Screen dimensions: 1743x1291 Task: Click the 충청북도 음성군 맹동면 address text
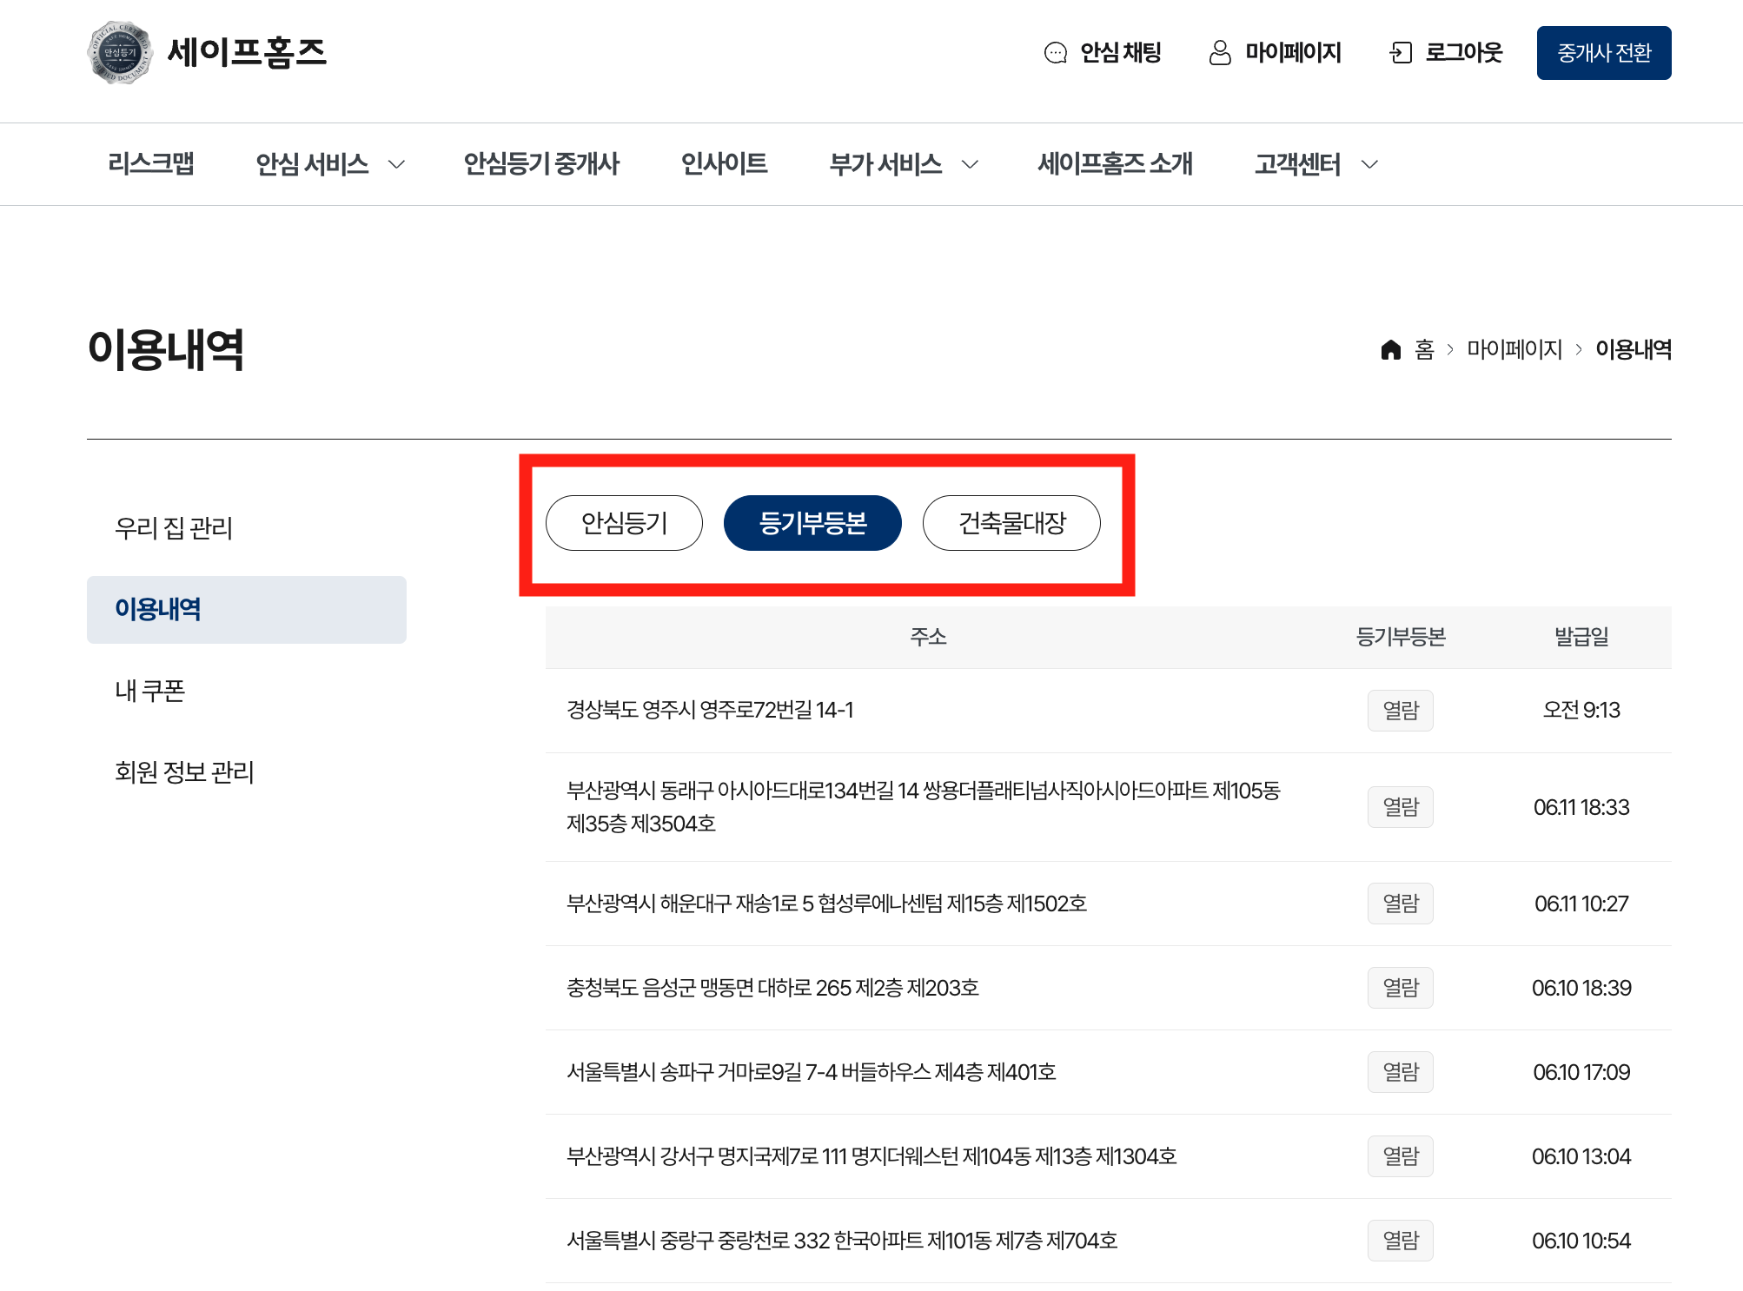(x=772, y=988)
